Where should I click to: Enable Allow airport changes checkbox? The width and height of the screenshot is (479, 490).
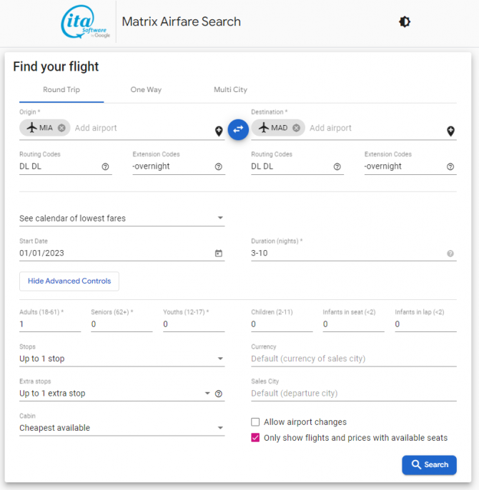(x=255, y=422)
